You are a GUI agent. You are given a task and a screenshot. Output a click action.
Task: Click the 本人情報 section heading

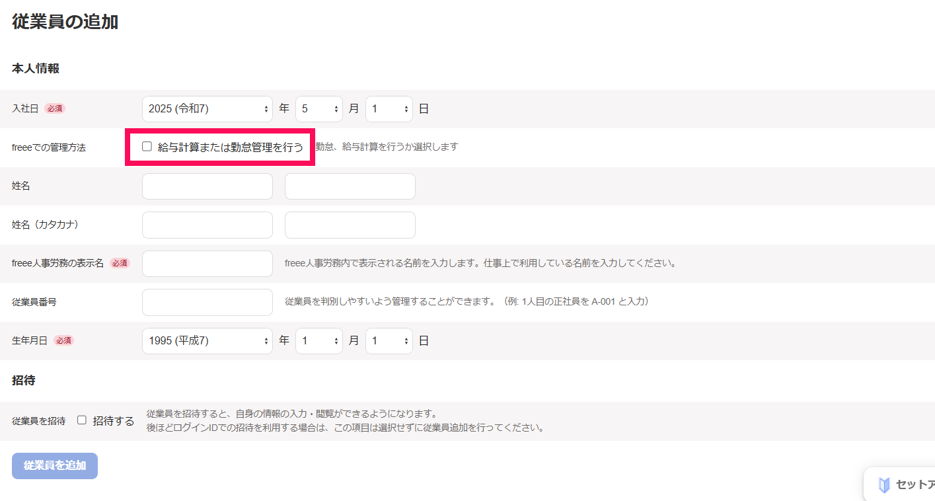point(36,68)
